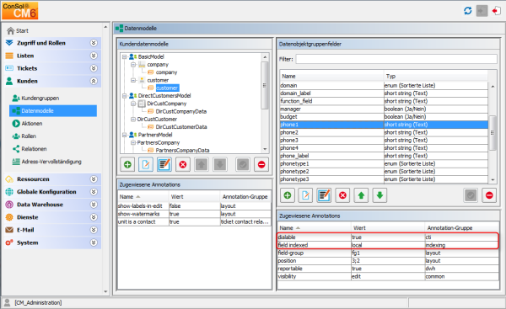Viewport: 506px width, 309px height.
Task: Select the DirectCustomersModel tree node
Action: [164, 96]
